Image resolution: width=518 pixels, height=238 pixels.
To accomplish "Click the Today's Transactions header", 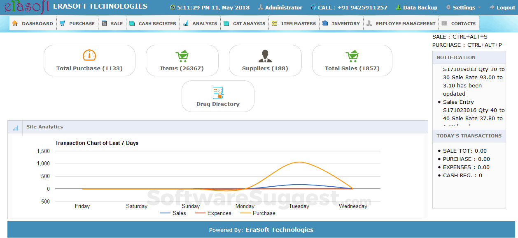I will [469, 136].
